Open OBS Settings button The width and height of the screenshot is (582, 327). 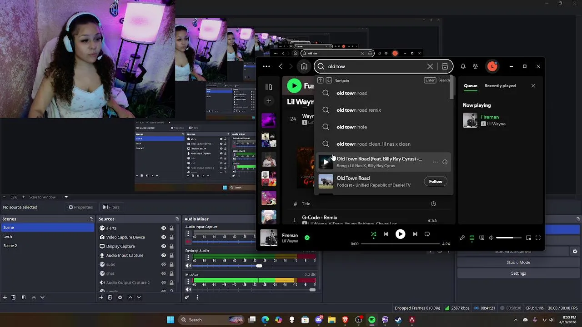(x=518, y=273)
